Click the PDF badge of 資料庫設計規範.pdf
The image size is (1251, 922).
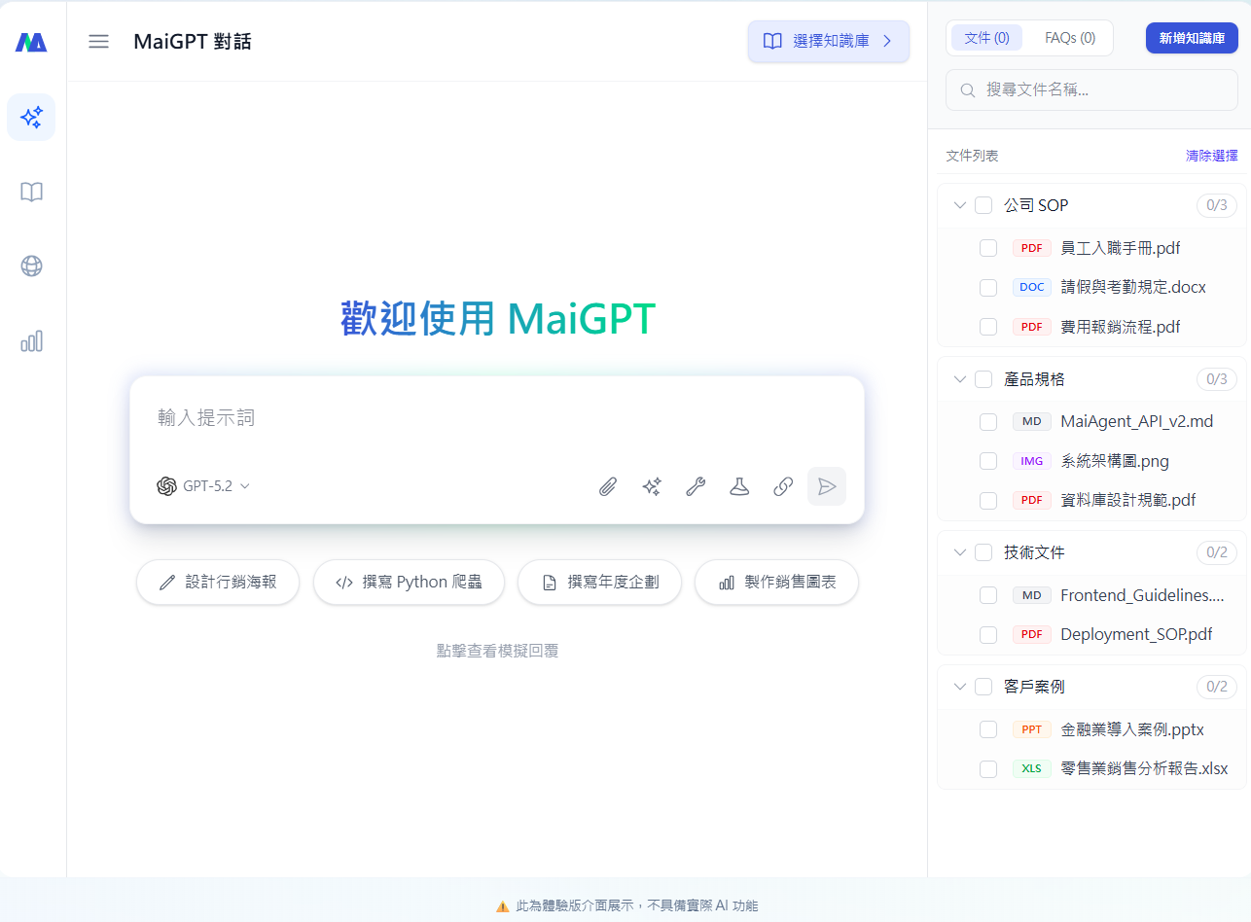point(1032,500)
